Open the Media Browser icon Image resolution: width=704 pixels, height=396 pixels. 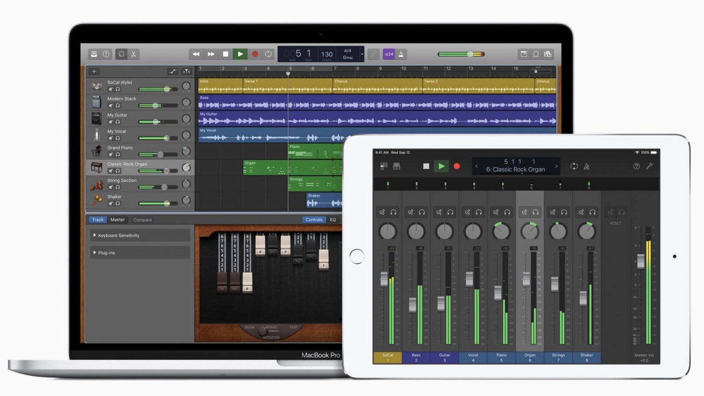(x=548, y=54)
